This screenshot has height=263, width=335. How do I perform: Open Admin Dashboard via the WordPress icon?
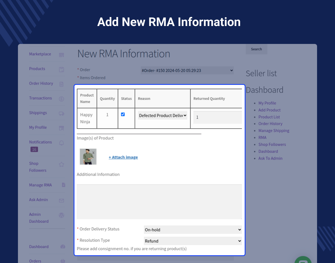(x=61, y=215)
